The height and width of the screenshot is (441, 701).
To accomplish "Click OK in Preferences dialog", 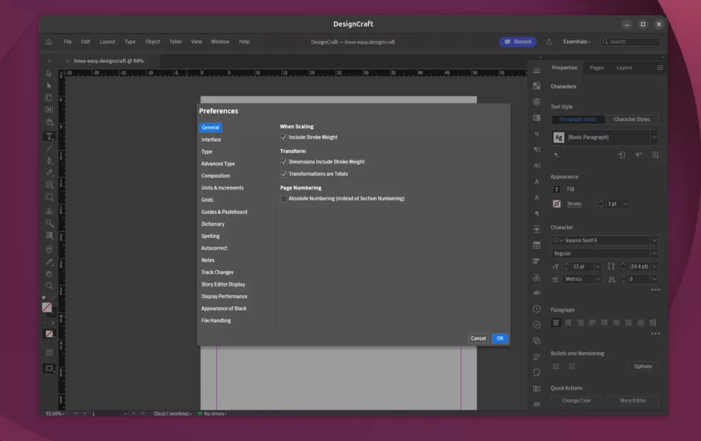I will [x=500, y=338].
